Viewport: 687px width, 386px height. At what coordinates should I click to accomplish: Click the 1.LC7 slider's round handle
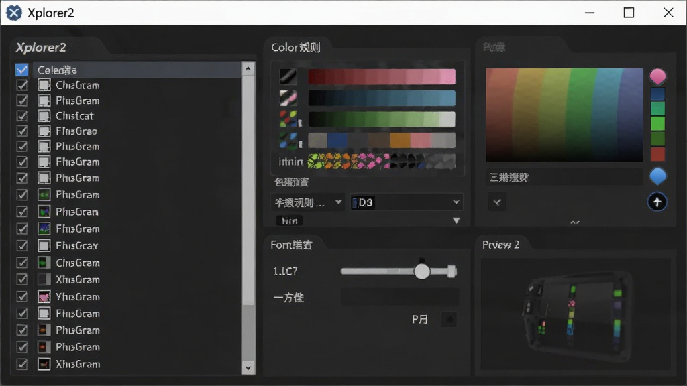pos(422,271)
